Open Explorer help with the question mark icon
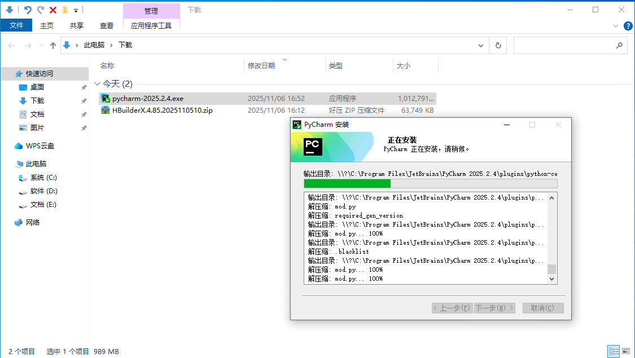Image resolution: width=635 pixels, height=358 pixels. [x=628, y=26]
